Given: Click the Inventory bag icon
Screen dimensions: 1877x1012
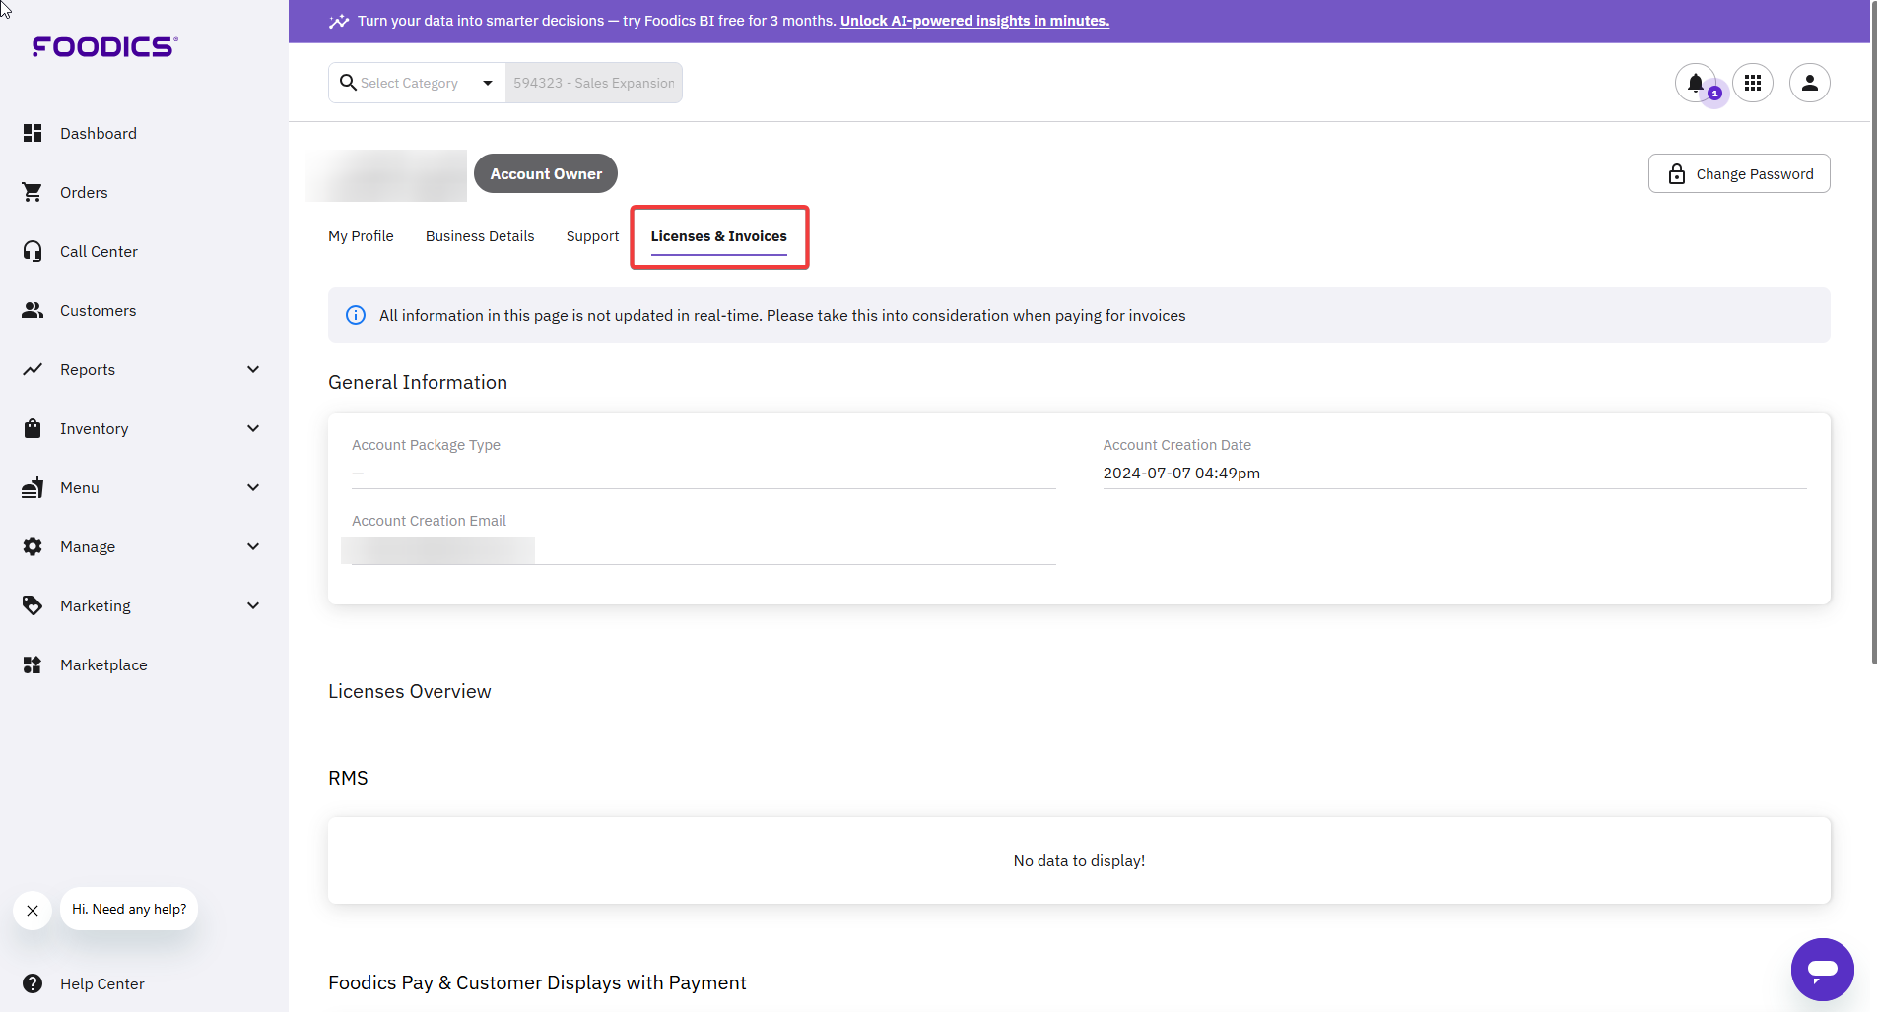Looking at the screenshot, I should pyautogui.click(x=33, y=428).
